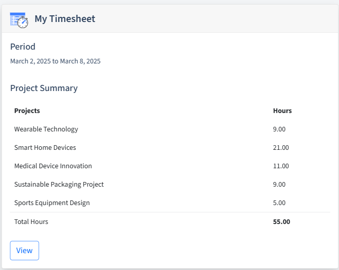Click Wearable Technology's 9.00 hours value
The height and width of the screenshot is (270, 339).
279,129
